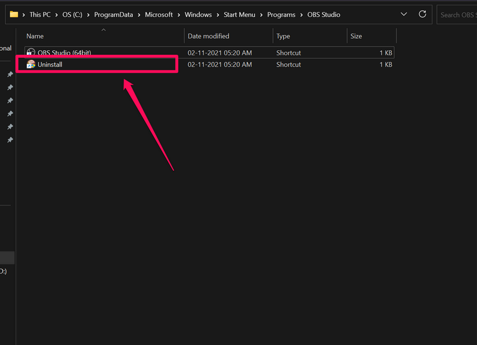
Task: Click the folder icon in address bar
Action: 14,14
